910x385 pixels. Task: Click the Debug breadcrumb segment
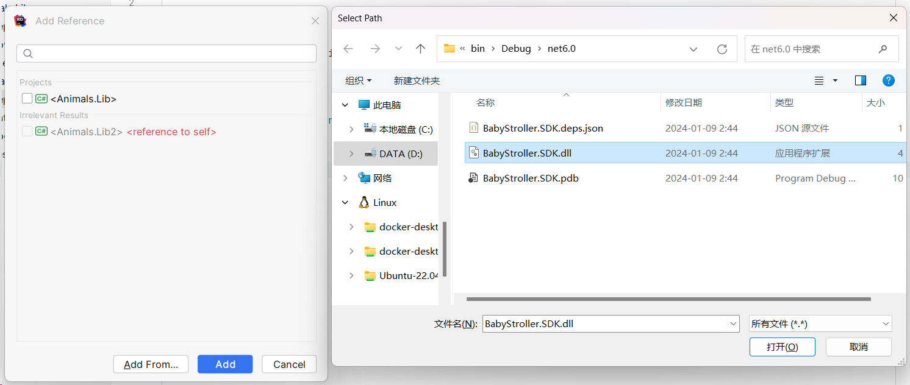(516, 49)
